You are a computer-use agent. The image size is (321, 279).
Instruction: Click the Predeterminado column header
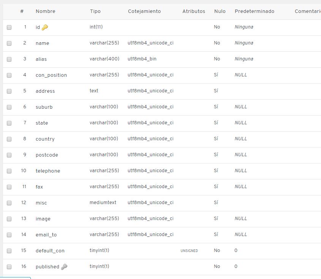tap(254, 11)
